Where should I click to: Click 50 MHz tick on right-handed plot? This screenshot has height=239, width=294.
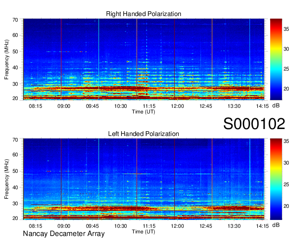pyautogui.click(x=15, y=52)
